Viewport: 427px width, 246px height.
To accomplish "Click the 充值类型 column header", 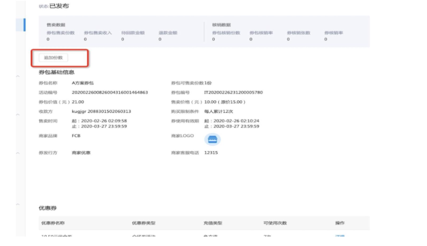I will 213,223.
